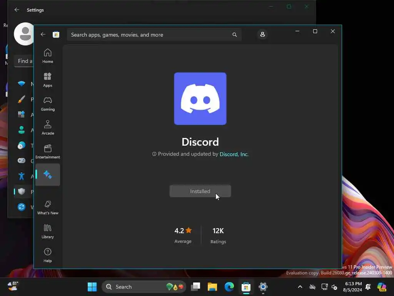Go to the Store Home section
Screen dimensions: 394x296
tap(47, 56)
